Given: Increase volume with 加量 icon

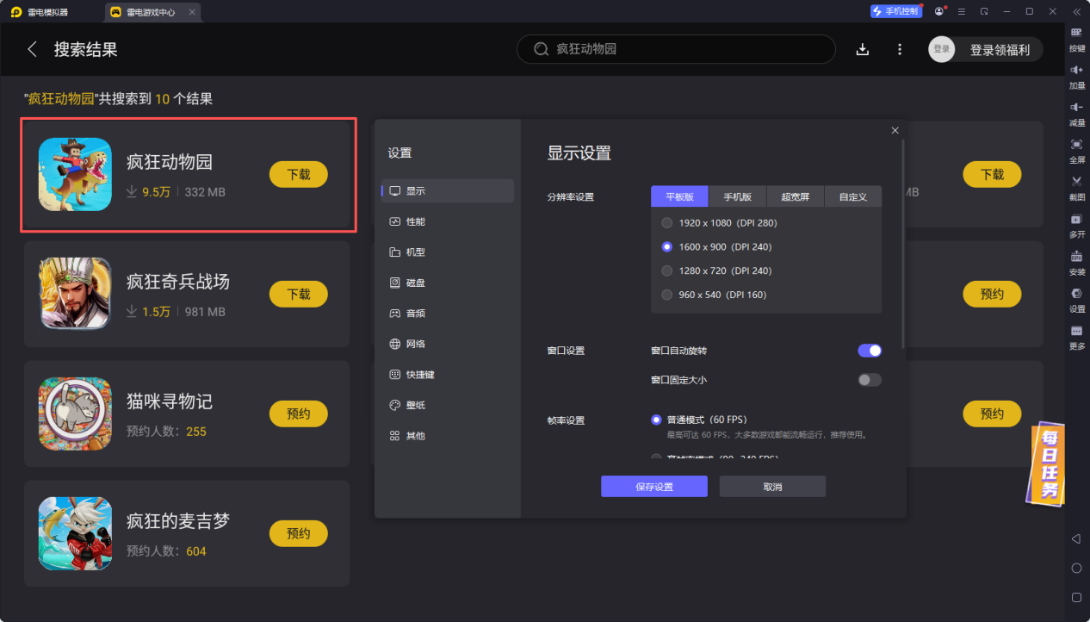Looking at the screenshot, I should (1076, 76).
